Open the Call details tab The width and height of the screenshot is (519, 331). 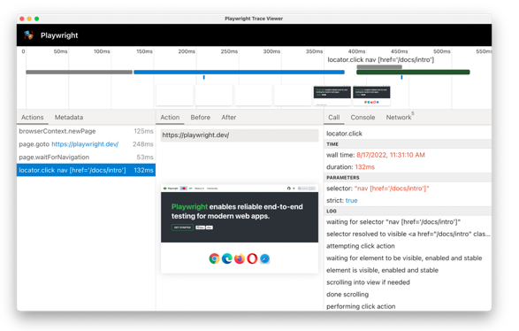334,118
